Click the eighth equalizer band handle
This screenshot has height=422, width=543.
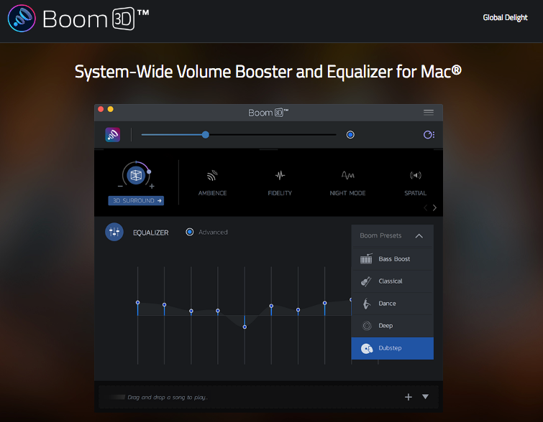(x=324, y=303)
